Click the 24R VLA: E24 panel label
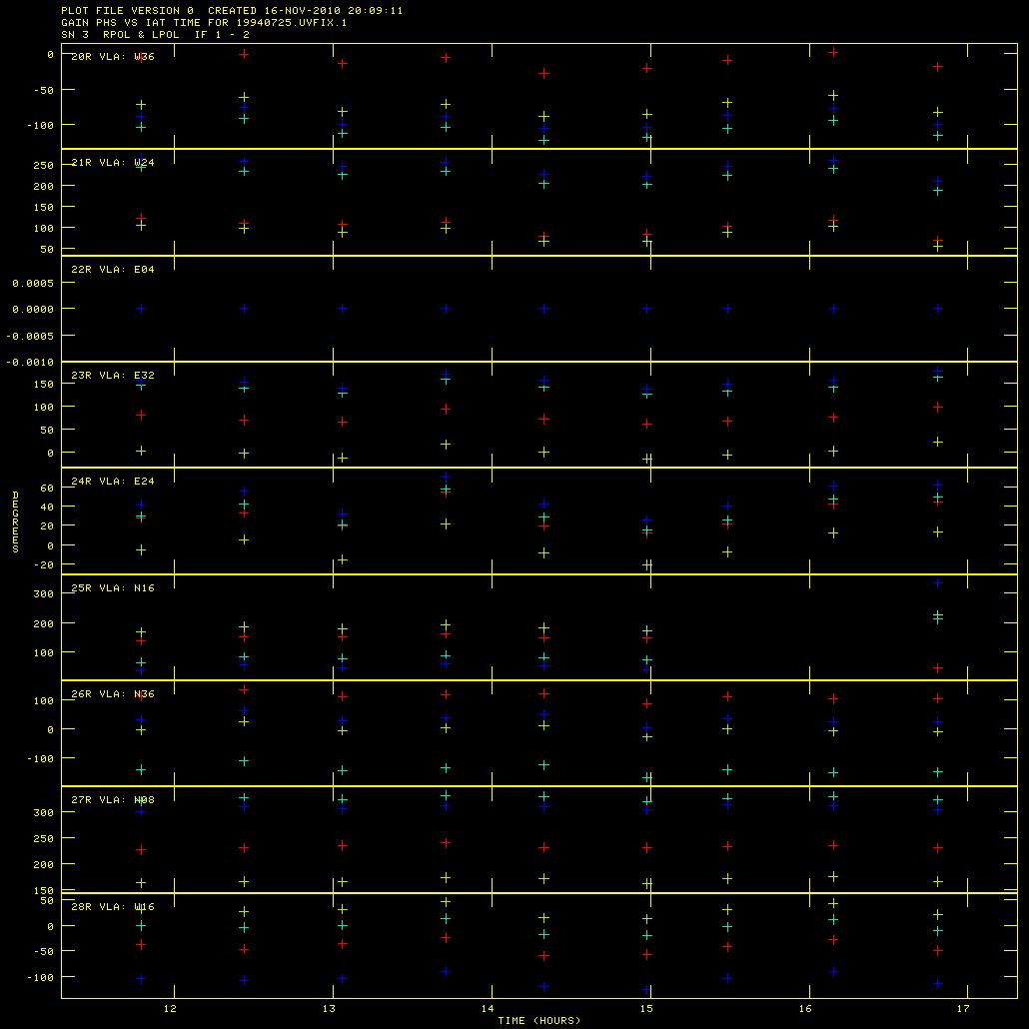 pos(112,482)
